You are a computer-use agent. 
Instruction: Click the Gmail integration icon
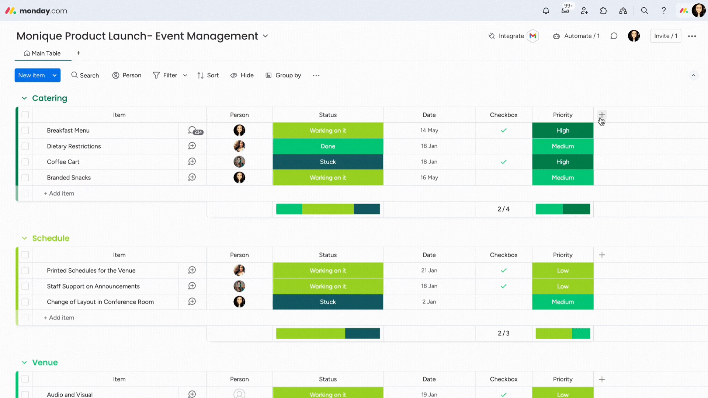point(533,36)
